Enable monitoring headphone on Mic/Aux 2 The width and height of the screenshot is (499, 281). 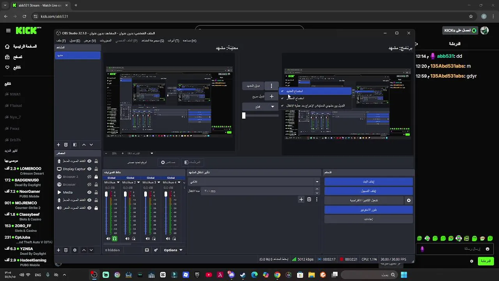(134, 239)
